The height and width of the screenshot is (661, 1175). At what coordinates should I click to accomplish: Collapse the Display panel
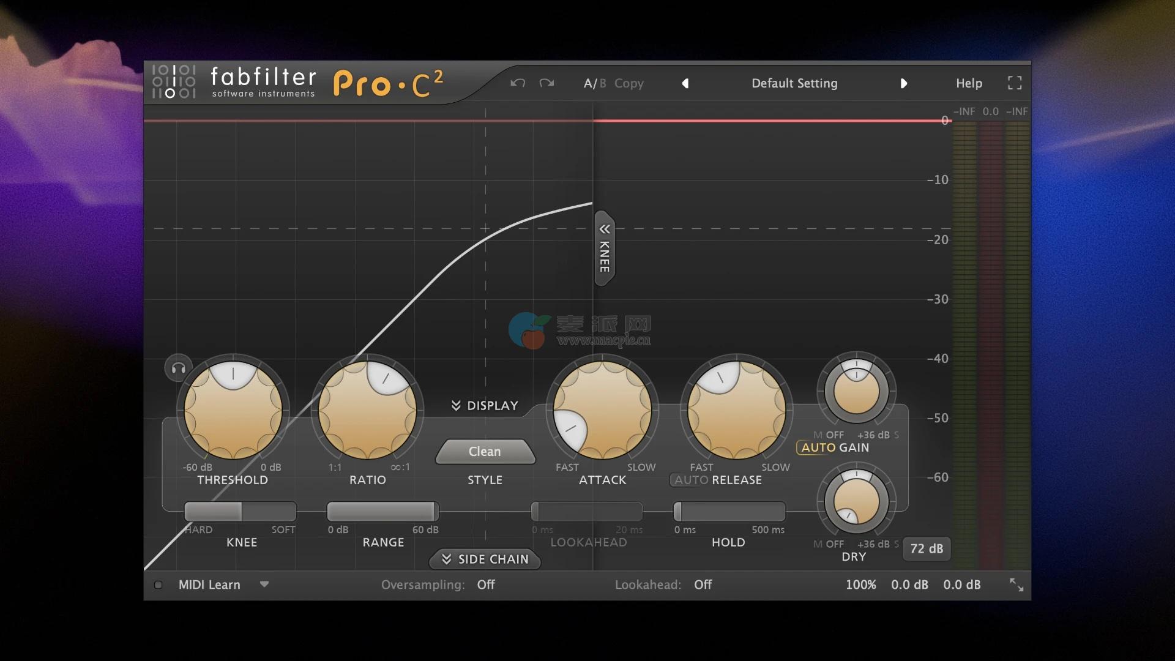[485, 405]
